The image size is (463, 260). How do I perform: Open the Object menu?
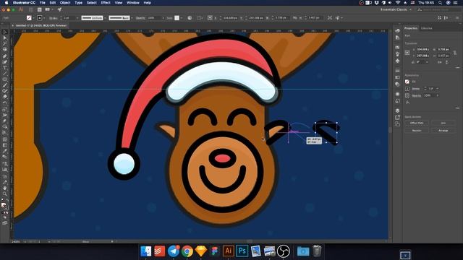click(x=65, y=3)
